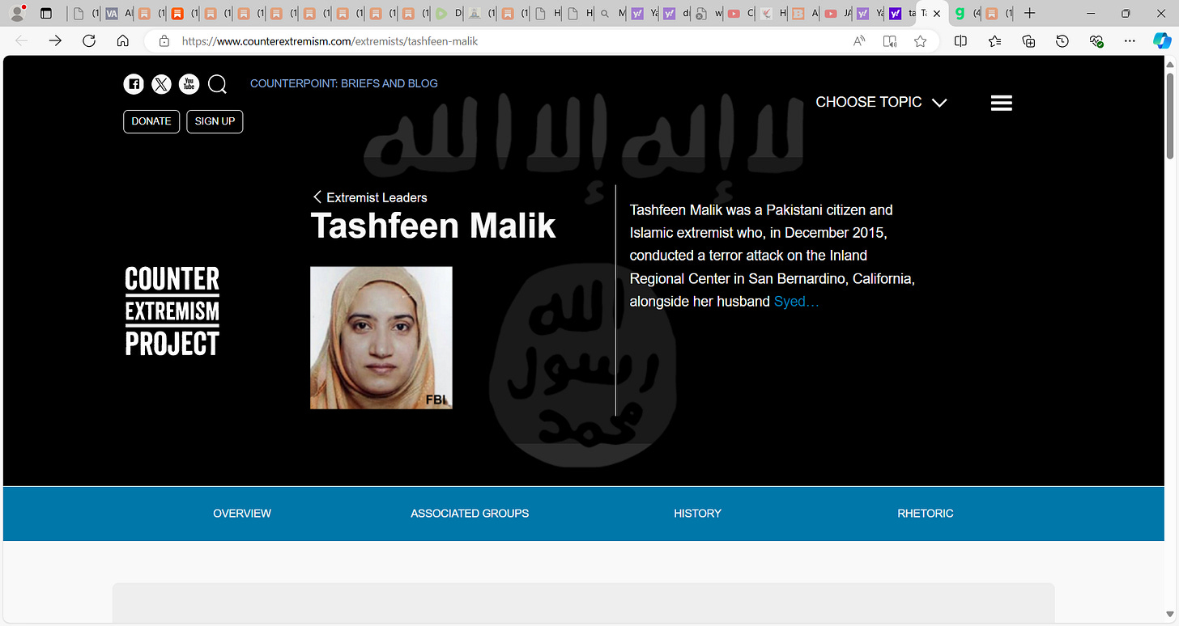The width and height of the screenshot is (1179, 626).
Task: Expand the CHOOSE TOPIC dropdown
Action: coord(881,102)
